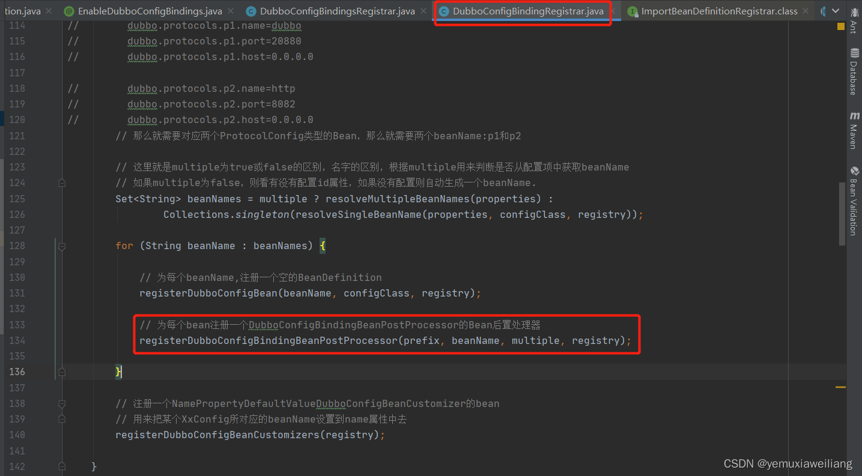This screenshot has width=862, height=476.
Task: Click NameProperty comment on line 138
Action: click(307, 403)
